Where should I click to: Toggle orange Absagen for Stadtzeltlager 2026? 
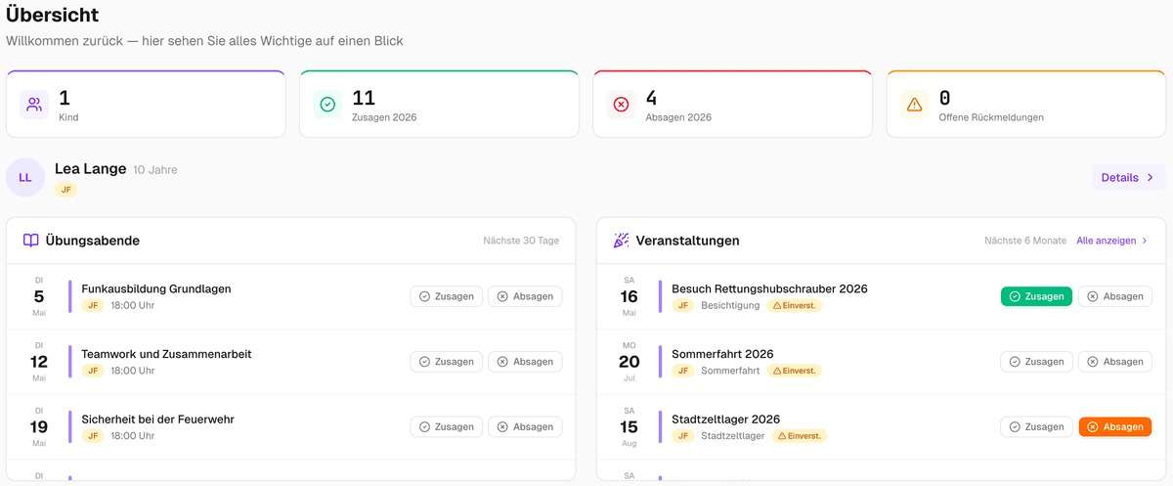(x=1115, y=427)
